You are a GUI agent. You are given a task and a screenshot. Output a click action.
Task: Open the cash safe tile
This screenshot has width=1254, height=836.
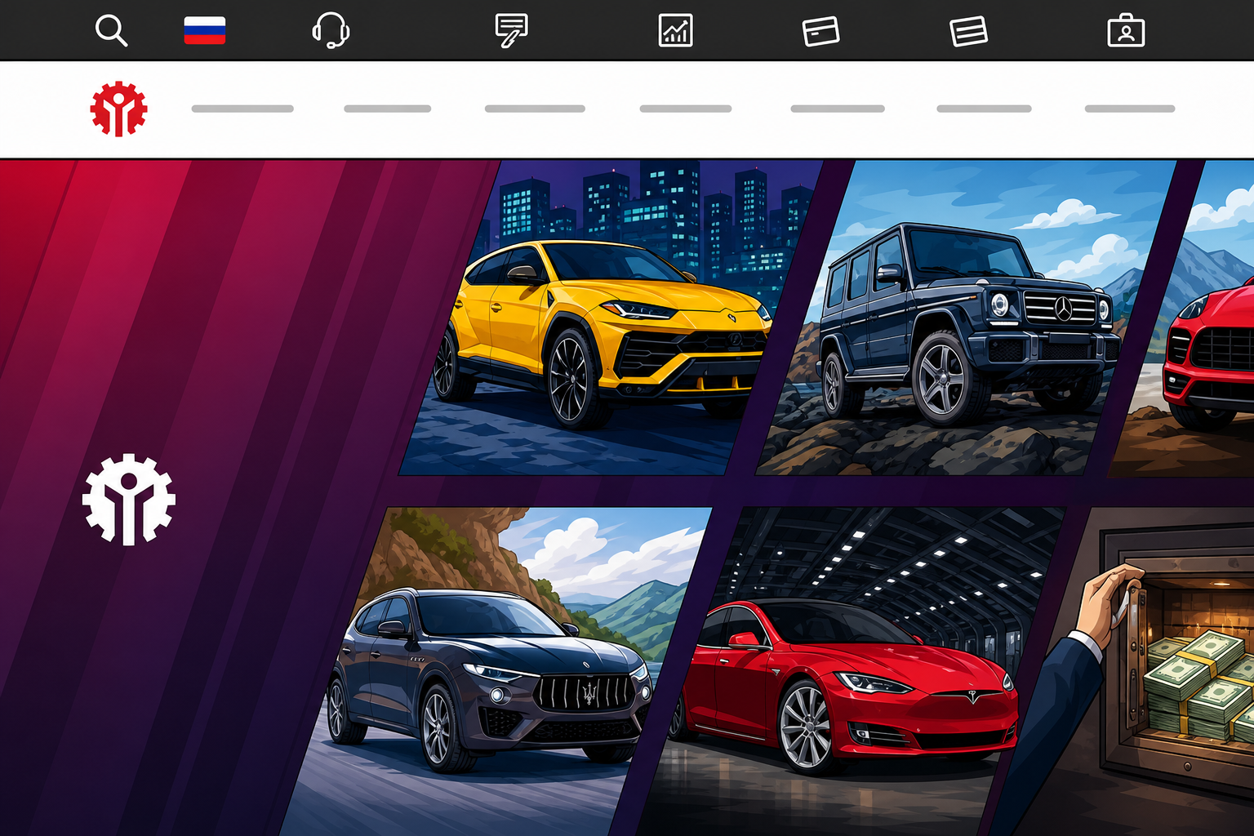pyautogui.click(x=1135, y=671)
